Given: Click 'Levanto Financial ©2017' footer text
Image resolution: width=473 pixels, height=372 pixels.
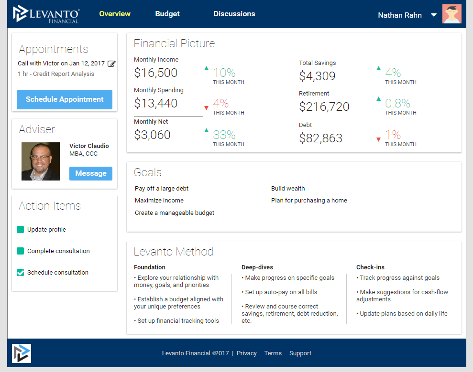Looking at the screenshot, I should tap(196, 353).
